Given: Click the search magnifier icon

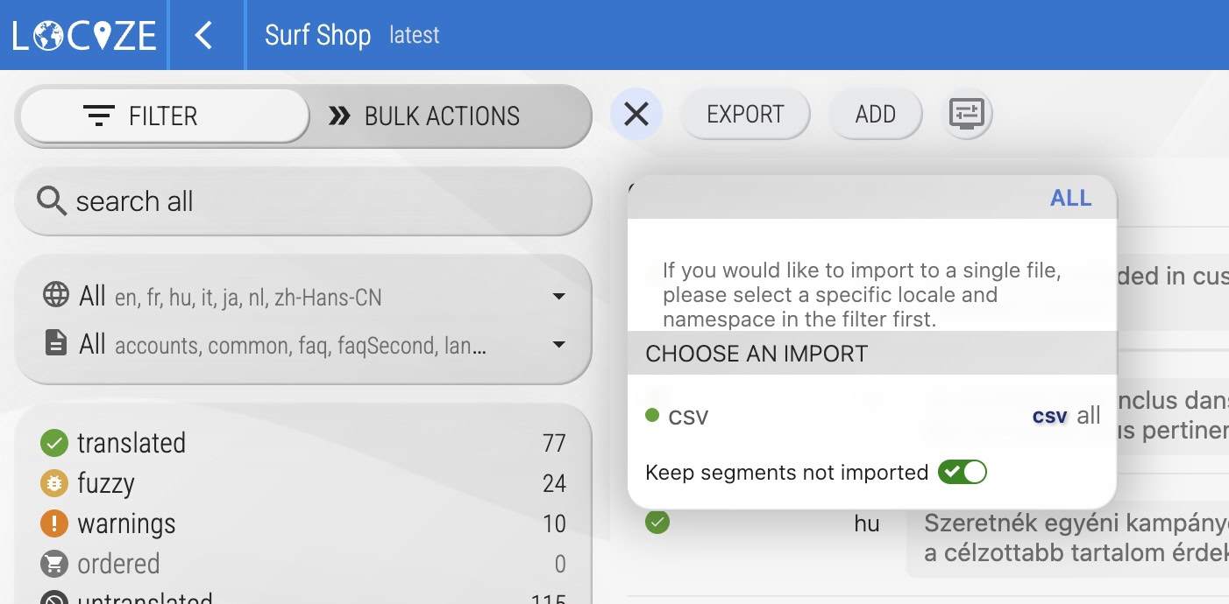Looking at the screenshot, I should (52, 201).
